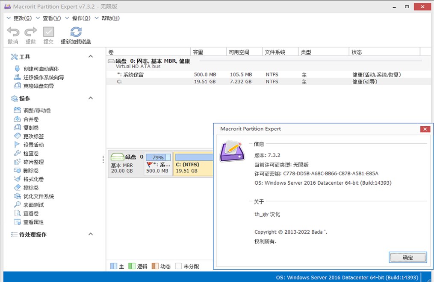Click the 状态 column header

tap(385, 52)
